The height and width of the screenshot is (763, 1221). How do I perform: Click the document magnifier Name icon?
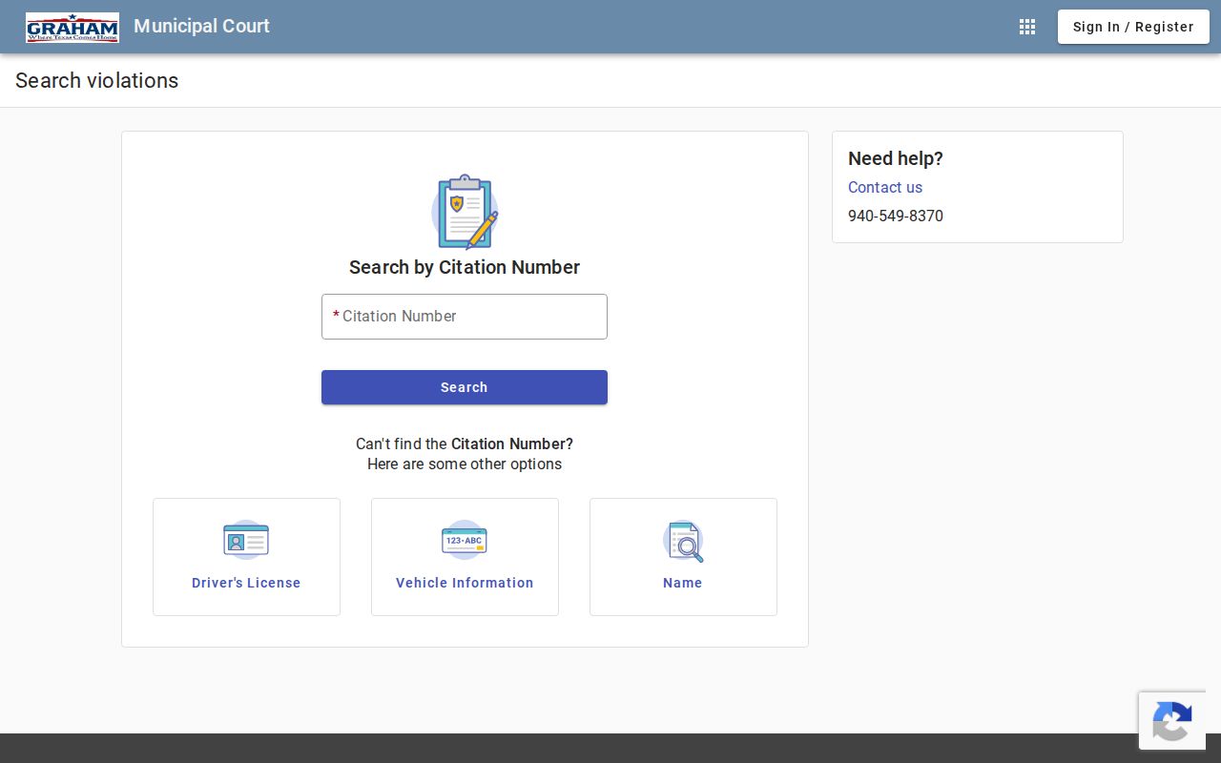(683, 541)
